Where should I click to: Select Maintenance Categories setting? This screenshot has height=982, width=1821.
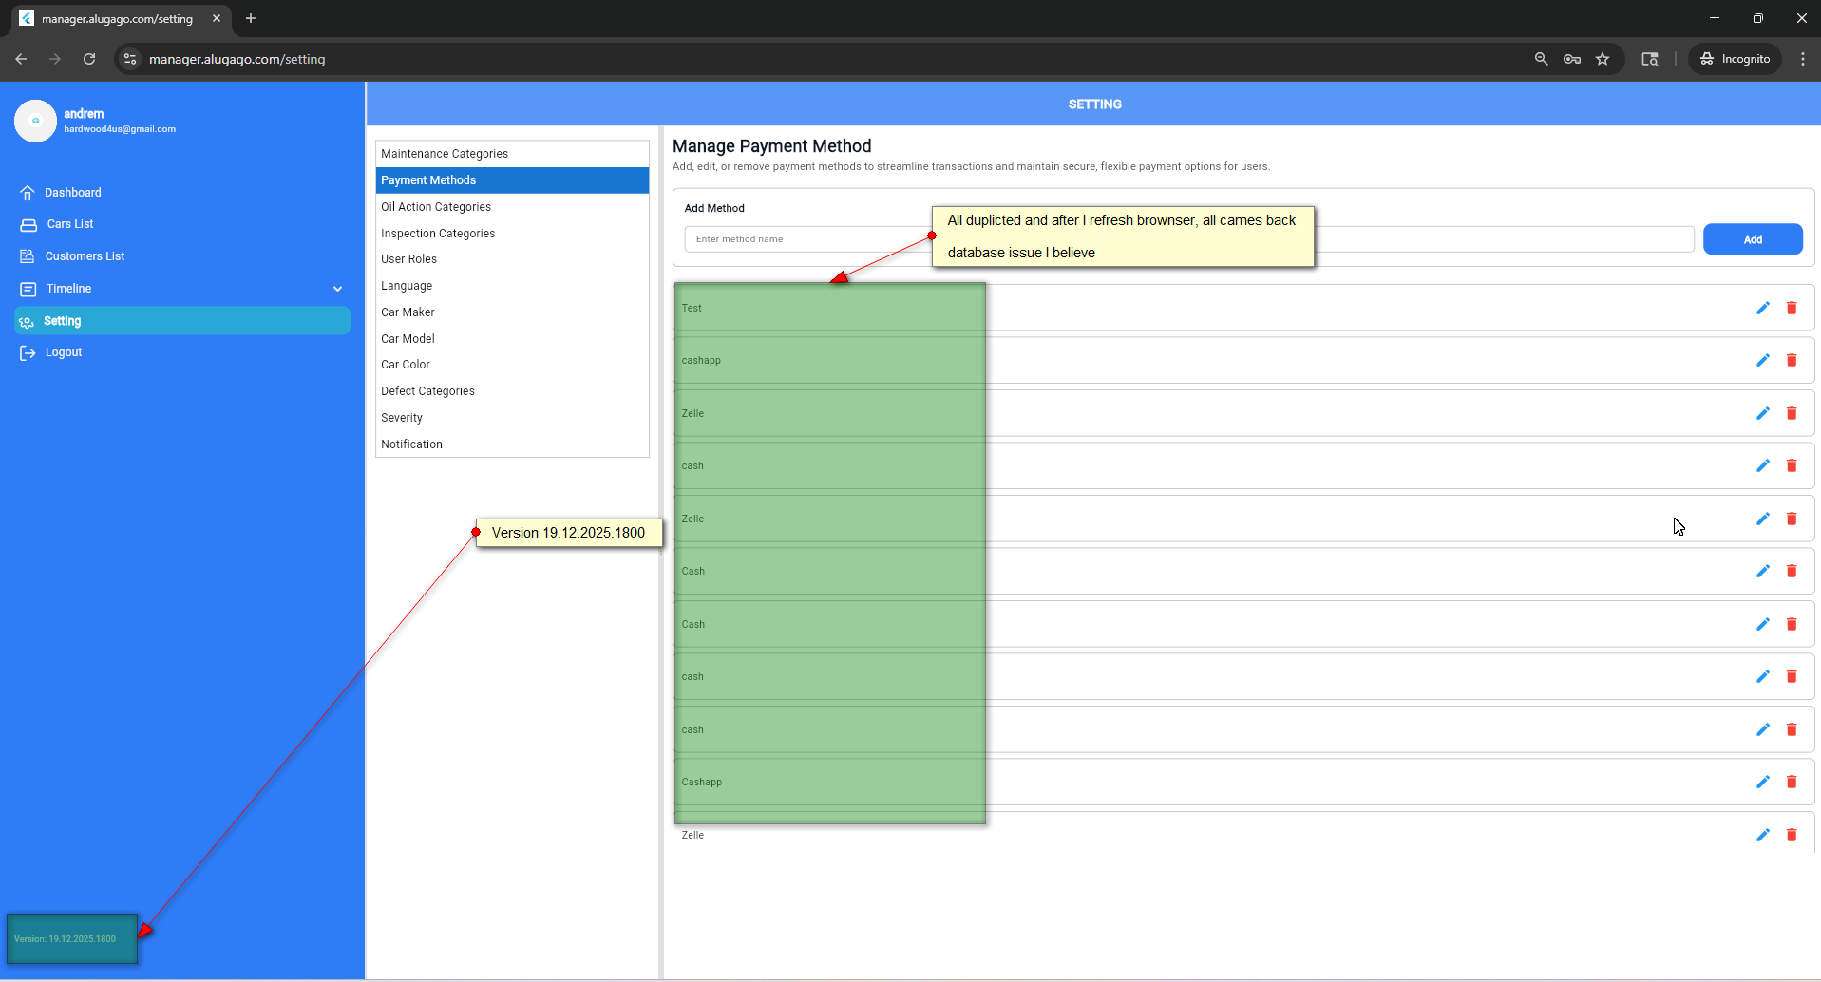coord(445,154)
